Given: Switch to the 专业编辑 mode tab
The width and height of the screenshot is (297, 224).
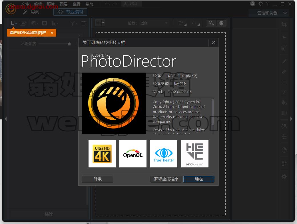Looking at the screenshot, I should click(70, 12).
